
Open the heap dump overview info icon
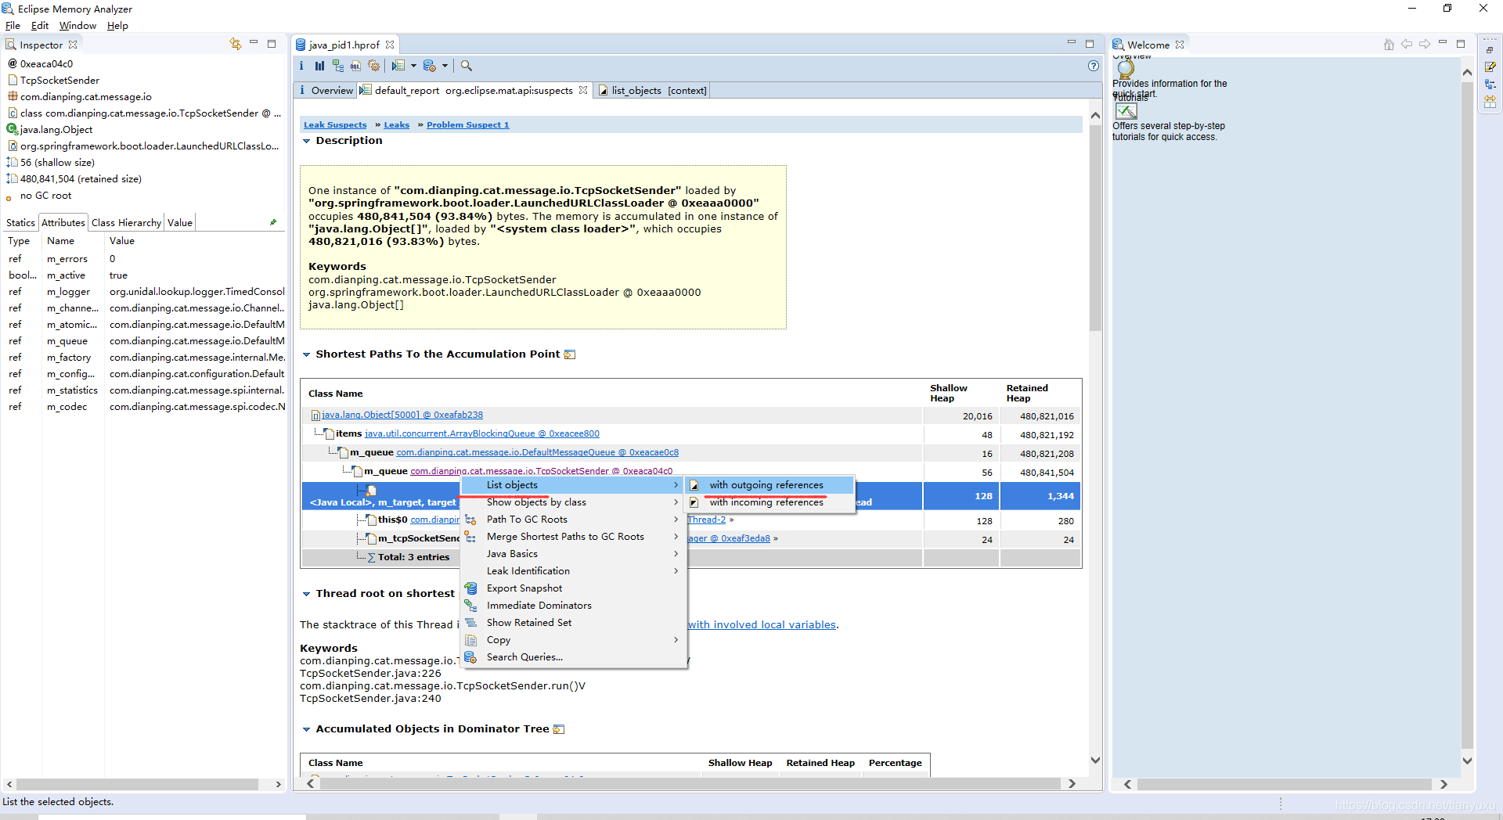coord(301,66)
